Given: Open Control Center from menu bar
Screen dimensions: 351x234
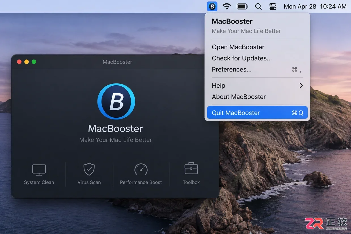Looking at the screenshot, I should point(273,6).
